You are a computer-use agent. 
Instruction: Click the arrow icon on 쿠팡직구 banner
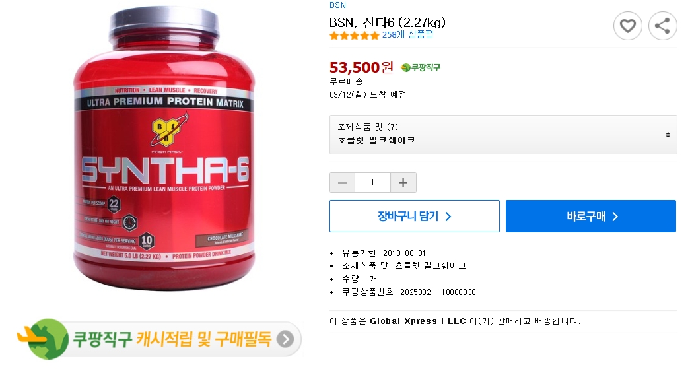[285, 339]
